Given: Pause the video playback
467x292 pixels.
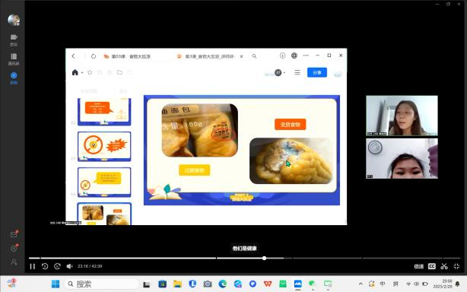Looking at the screenshot, I should [x=32, y=266].
